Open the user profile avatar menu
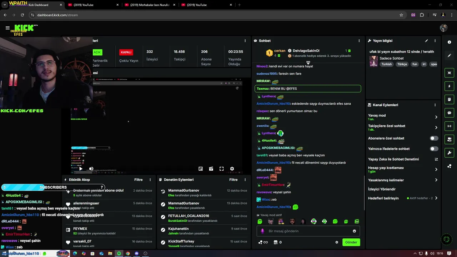Image resolution: width=457 pixels, height=257 pixels. coord(443,28)
